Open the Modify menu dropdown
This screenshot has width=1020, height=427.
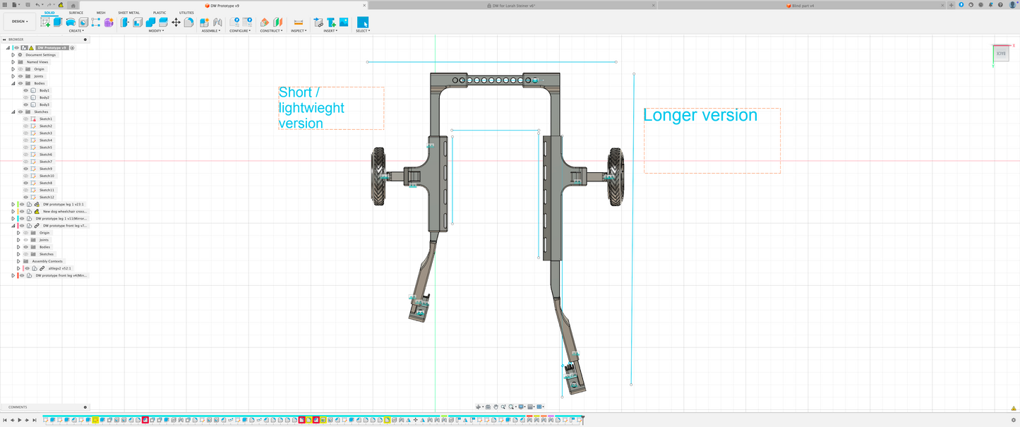156,31
